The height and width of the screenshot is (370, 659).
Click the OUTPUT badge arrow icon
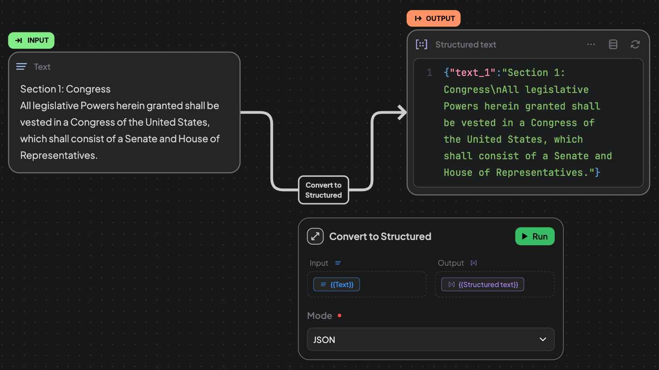pos(418,18)
